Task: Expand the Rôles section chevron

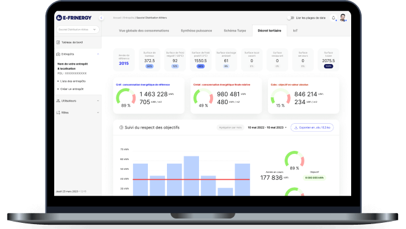Action: pos(98,113)
